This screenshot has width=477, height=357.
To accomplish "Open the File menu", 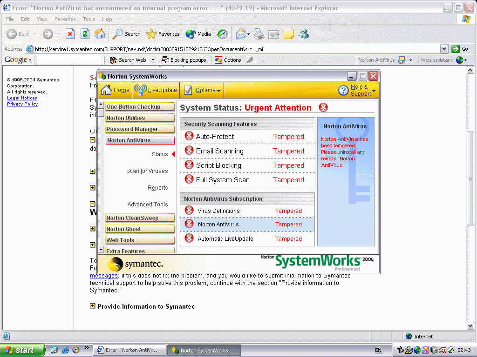I will tap(10, 19).
